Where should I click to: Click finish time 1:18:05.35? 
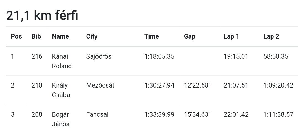(x=159, y=56)
